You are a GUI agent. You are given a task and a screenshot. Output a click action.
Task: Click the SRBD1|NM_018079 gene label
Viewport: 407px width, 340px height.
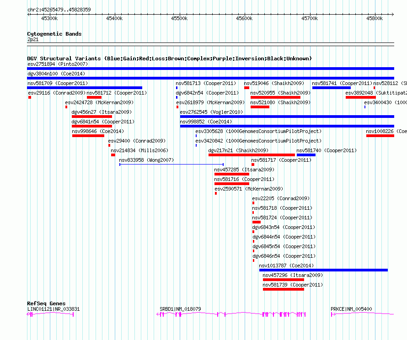(180, 309)
